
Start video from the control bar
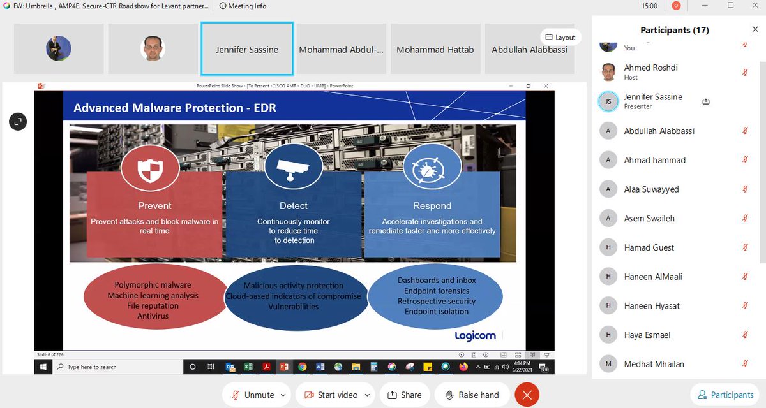(x=331, y=395)
